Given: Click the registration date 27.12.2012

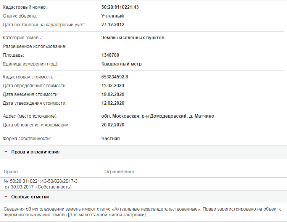Looking at the screenshot, I should [113, 25].
